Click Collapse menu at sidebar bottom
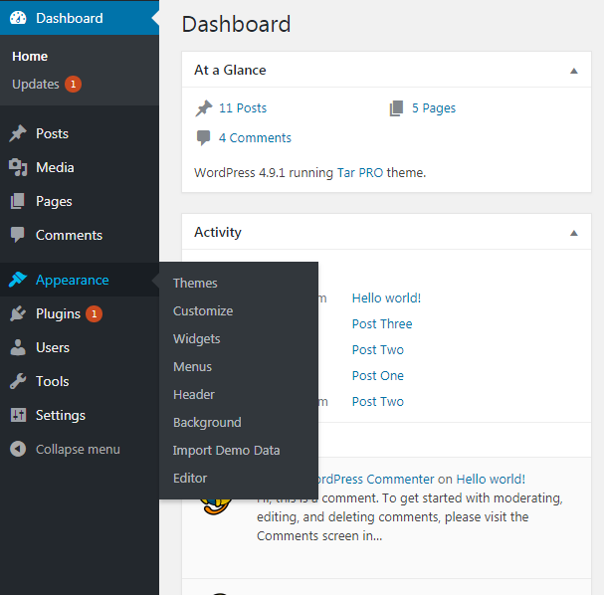604x595 pixels. 77,449
